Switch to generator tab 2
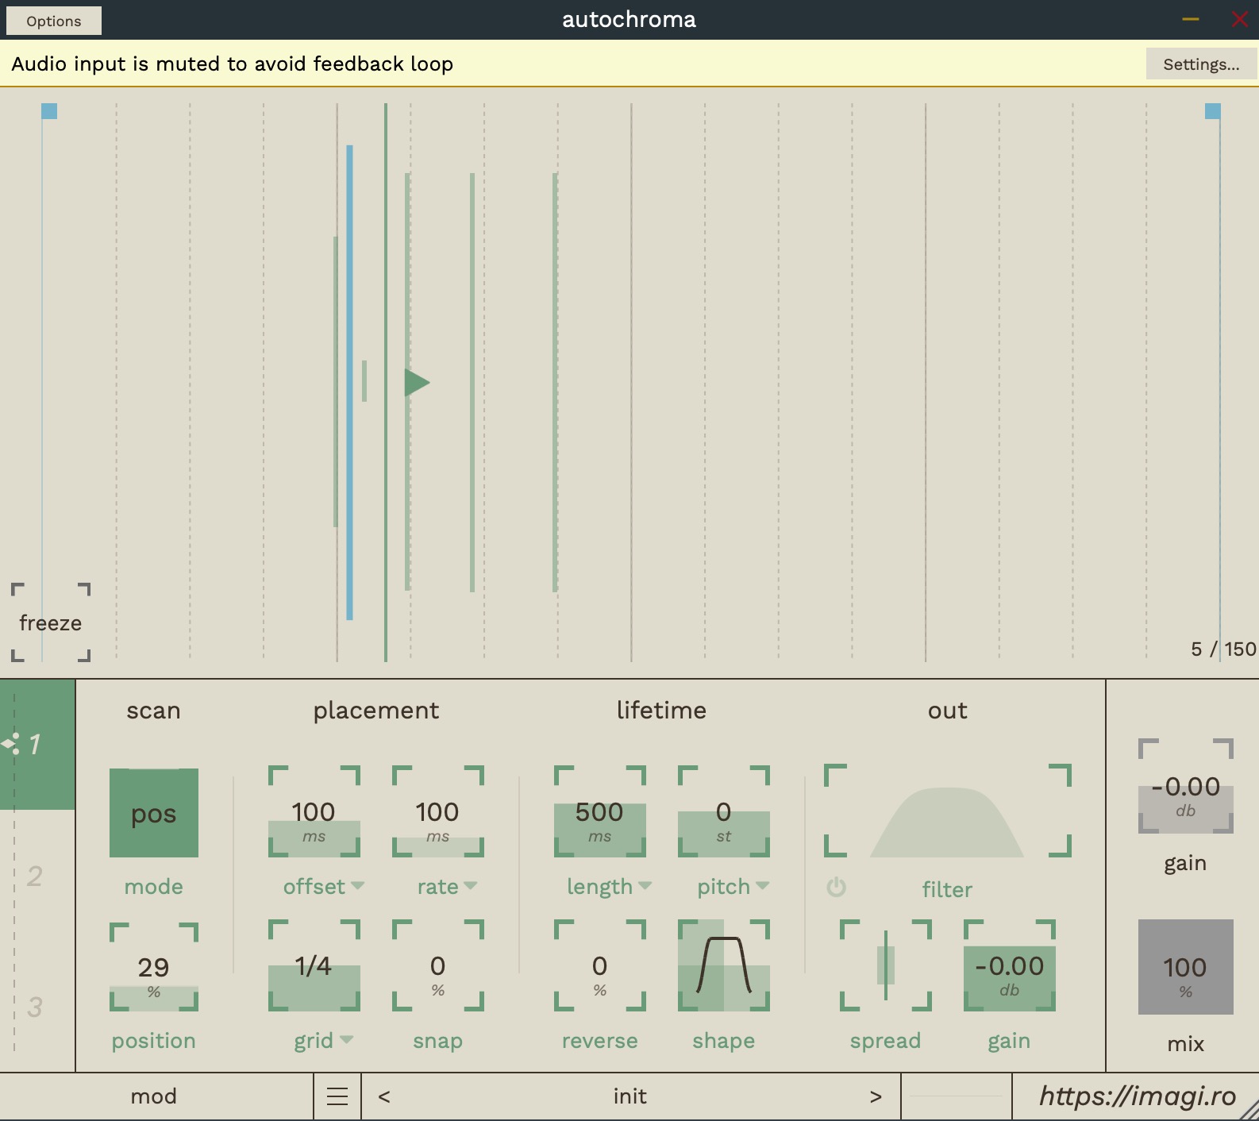Screen dimensions: 1259x1121 pyautogui.click(x=35, y=876)
